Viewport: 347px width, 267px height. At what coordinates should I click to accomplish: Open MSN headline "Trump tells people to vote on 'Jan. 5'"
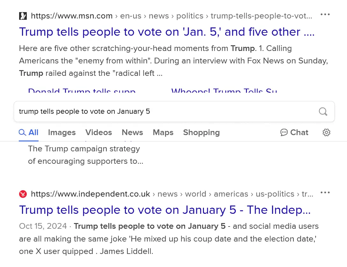pos(166,32)
